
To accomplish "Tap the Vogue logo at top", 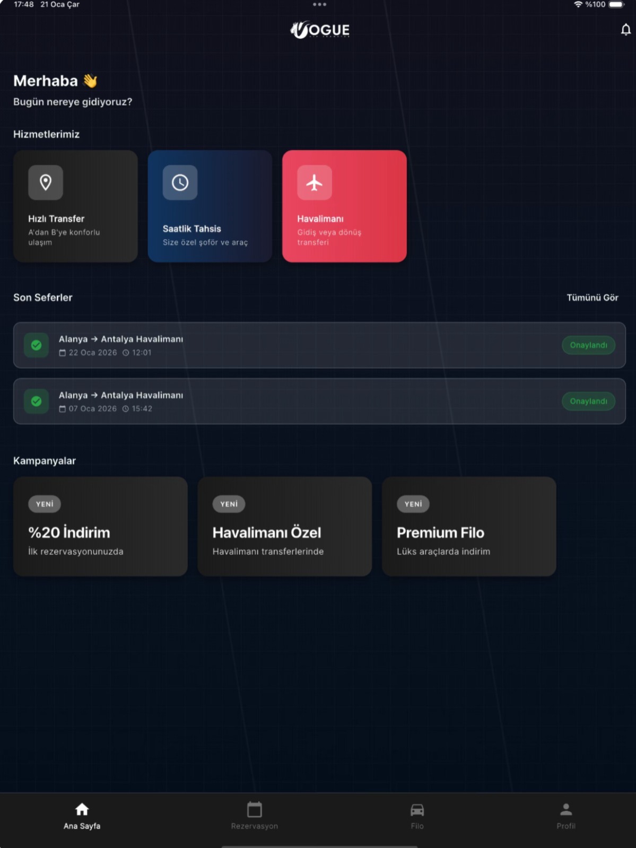I will point(320,30).
